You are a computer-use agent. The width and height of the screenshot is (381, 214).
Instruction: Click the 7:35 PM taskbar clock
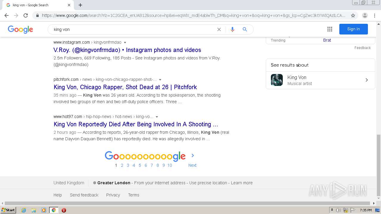click(x=366, y=210)
